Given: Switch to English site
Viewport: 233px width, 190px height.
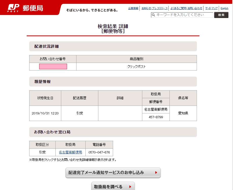Looking at the screenshot, I should coord(224,8).
